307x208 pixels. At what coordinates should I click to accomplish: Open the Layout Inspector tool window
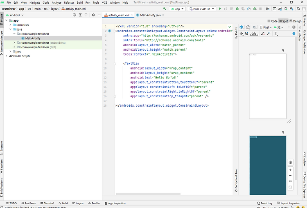(289, 204)
